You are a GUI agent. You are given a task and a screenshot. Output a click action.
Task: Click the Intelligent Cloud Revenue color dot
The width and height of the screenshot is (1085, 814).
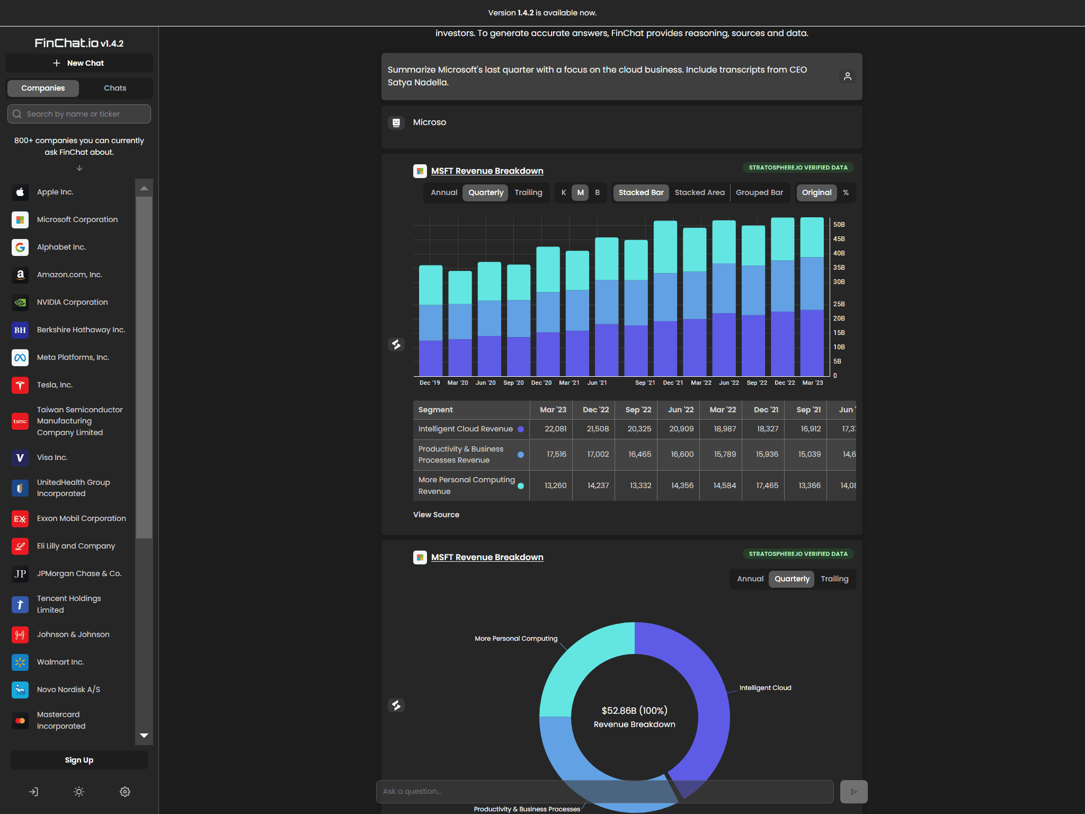click(x=521, y=430)
